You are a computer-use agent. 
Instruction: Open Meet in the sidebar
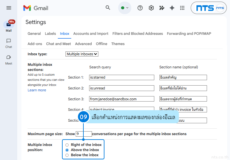(x=9, y=60)
